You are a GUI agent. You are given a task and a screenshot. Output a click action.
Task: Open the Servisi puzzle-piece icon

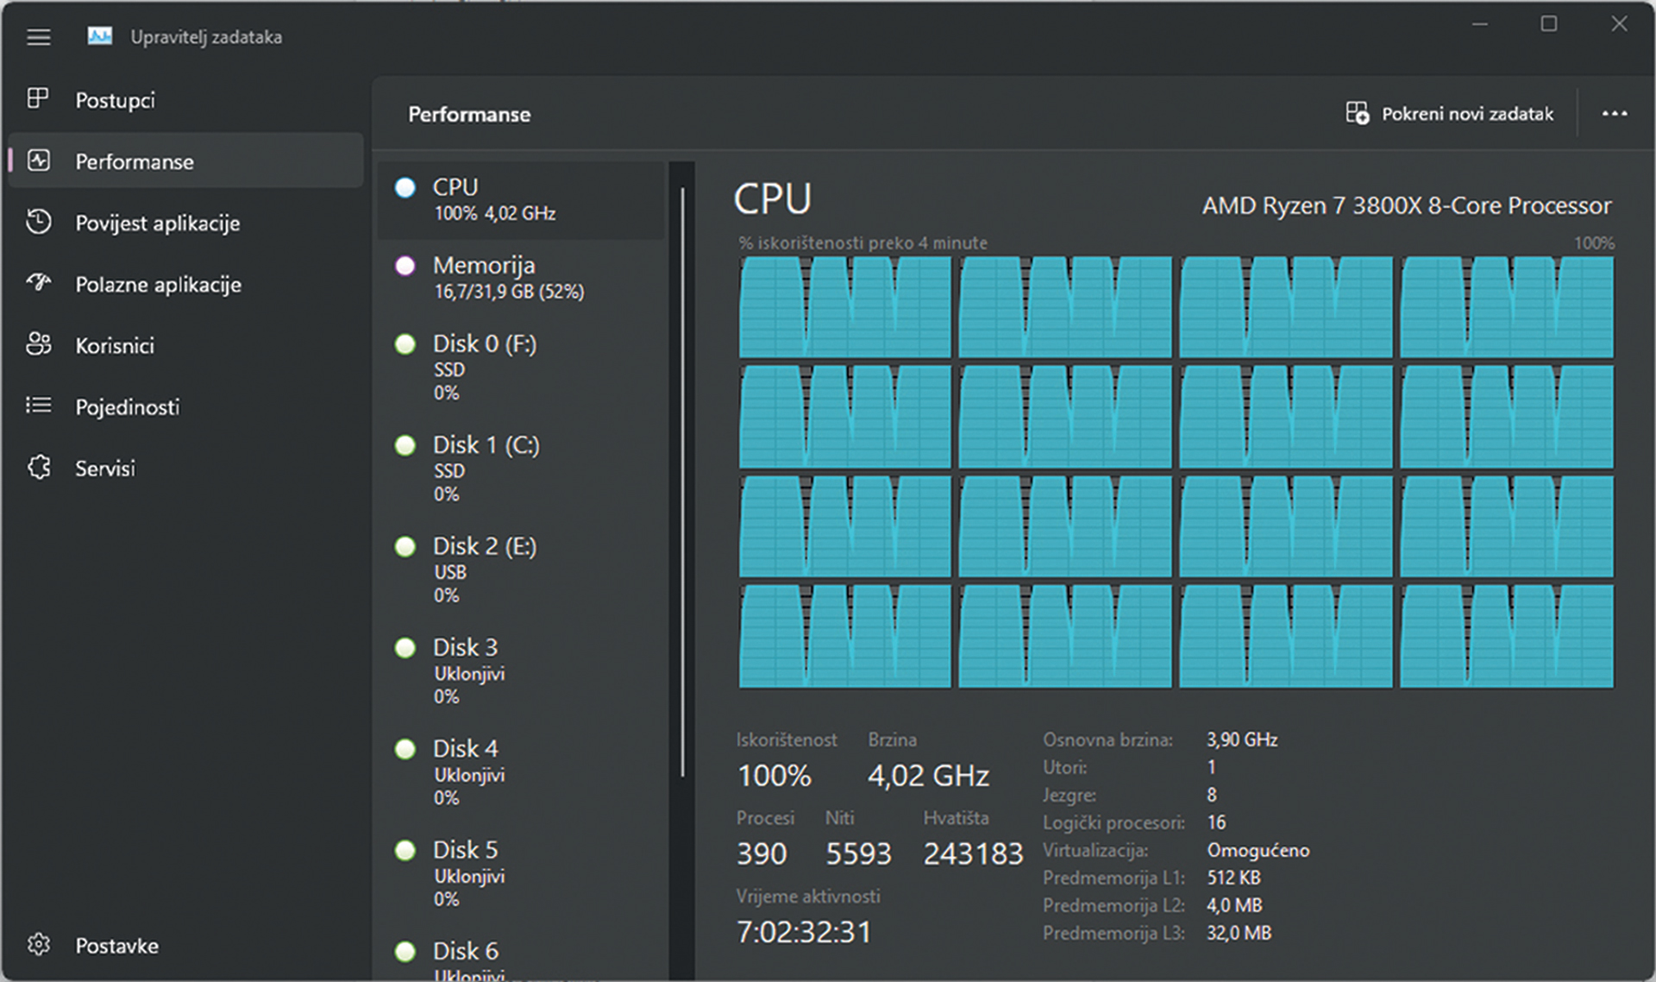39,468
